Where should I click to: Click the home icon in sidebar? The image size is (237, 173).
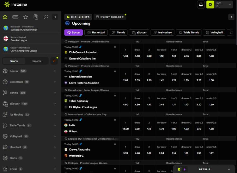[x=5, y=17]
